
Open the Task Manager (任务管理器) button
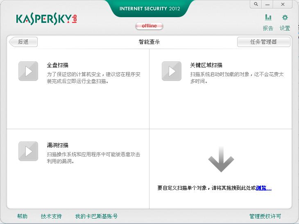click(x=263, y=42)
